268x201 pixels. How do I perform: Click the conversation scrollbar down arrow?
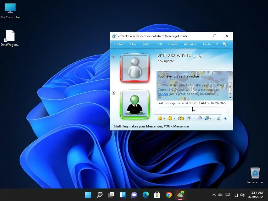pyautogui.click(x=230, y=93)
